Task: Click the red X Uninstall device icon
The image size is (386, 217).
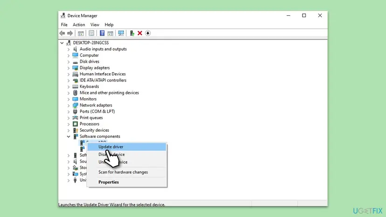Action: click(x=140, y=33)
